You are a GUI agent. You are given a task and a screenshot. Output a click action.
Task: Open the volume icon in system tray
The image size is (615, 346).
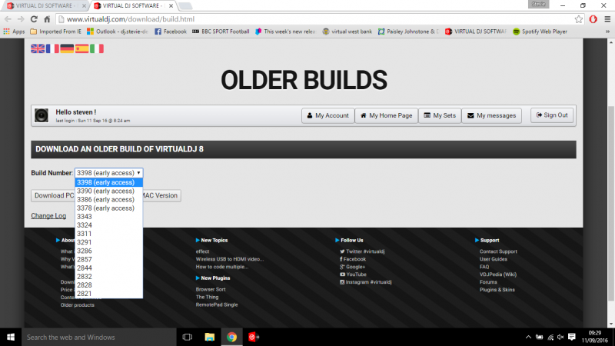[x=561, y=337]
